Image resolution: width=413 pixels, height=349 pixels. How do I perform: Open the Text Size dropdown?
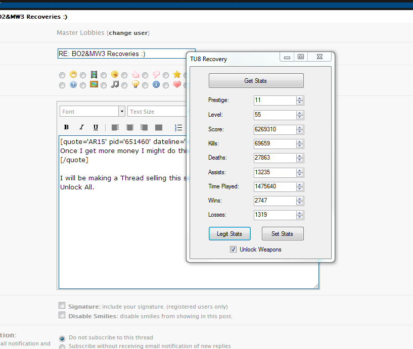click(x=157, y=111)
